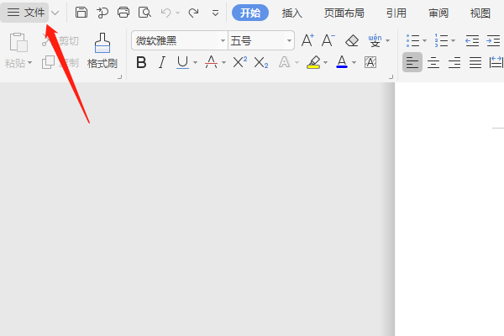This screenshot has height=336, width=504.
Task: Select align left paragraph icon
Action: coord(412,62)
